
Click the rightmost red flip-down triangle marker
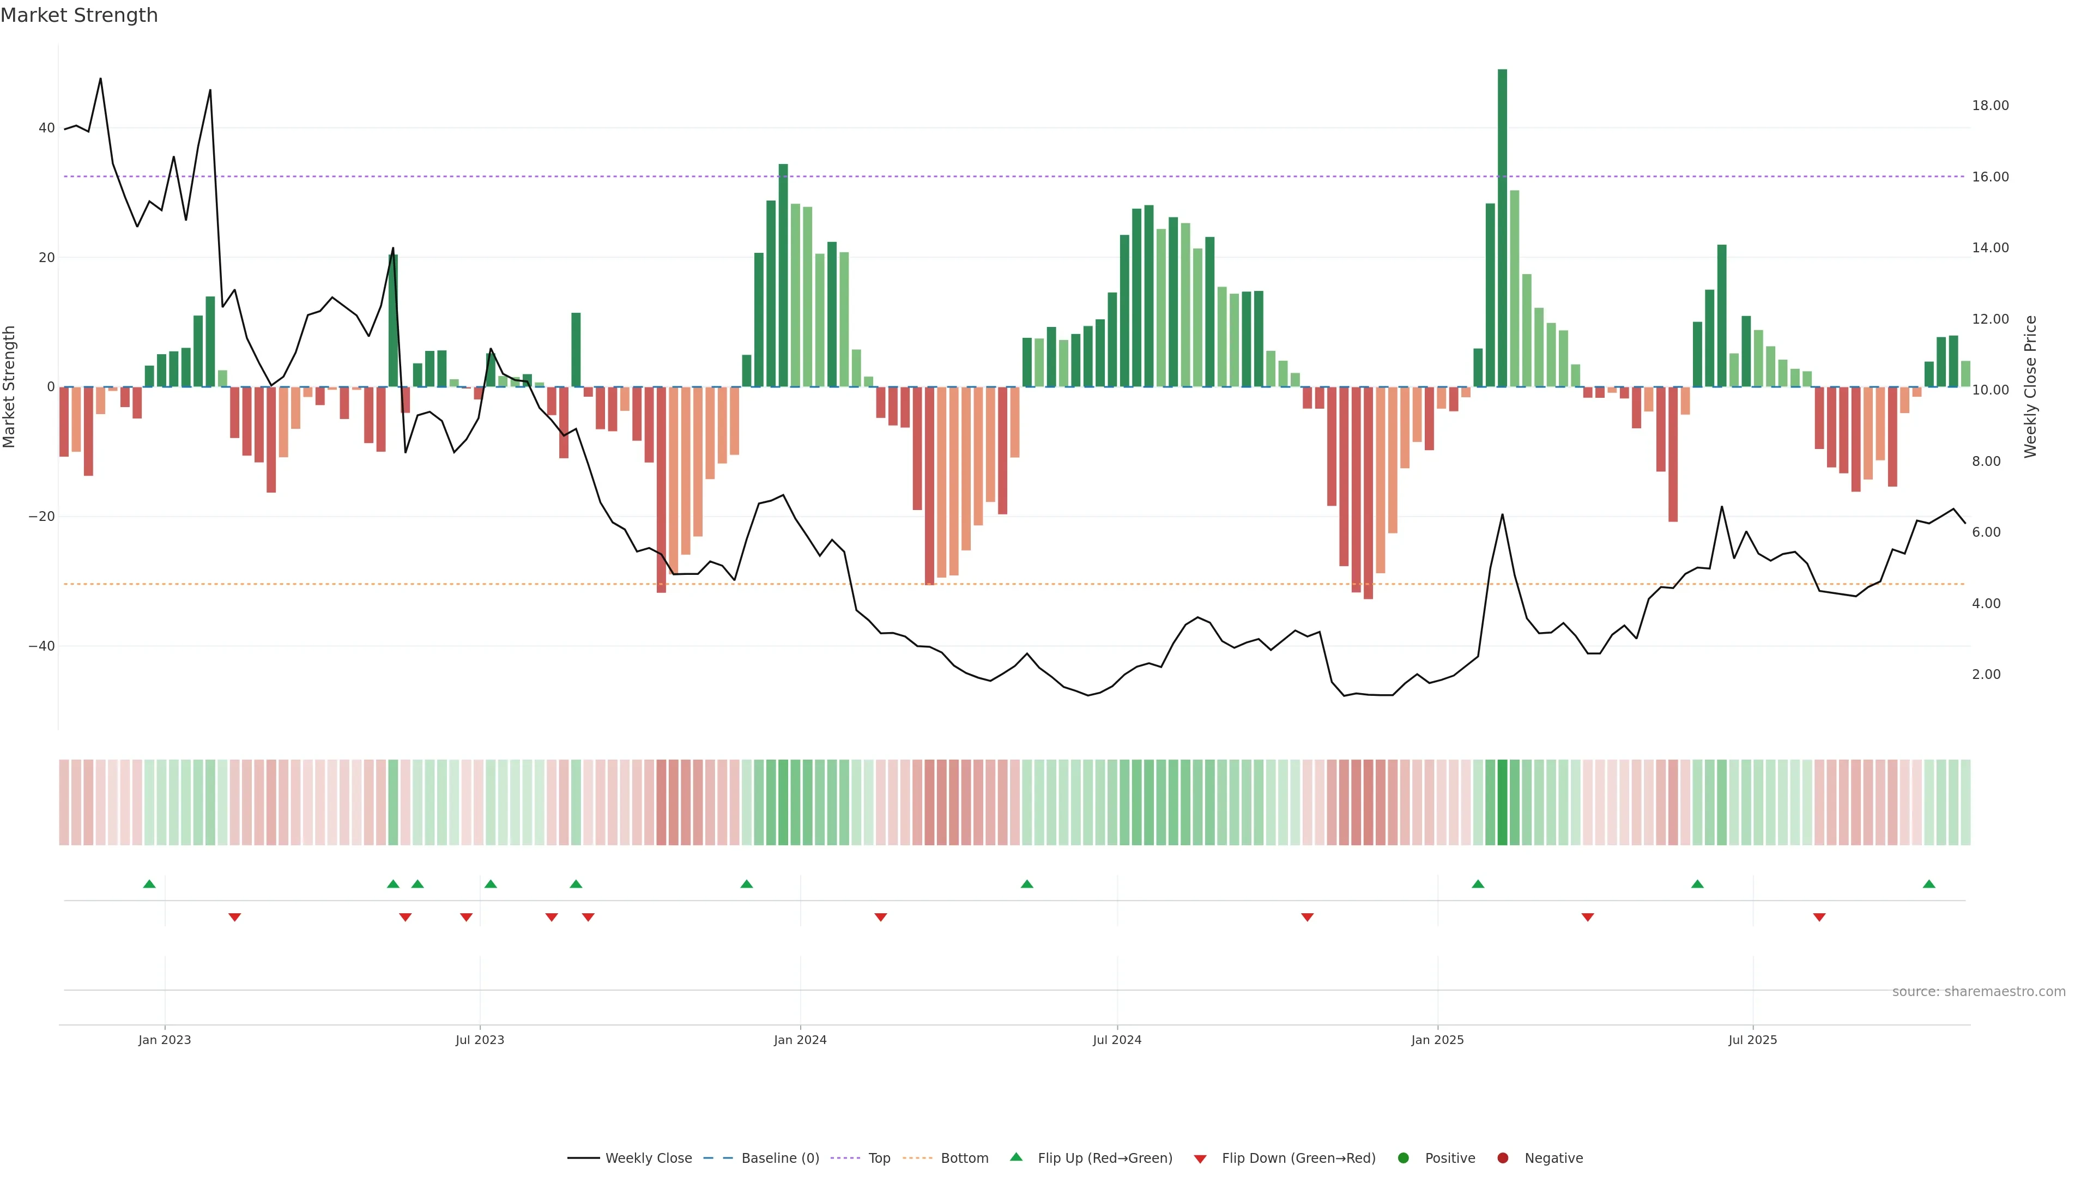click(1819, 917)
